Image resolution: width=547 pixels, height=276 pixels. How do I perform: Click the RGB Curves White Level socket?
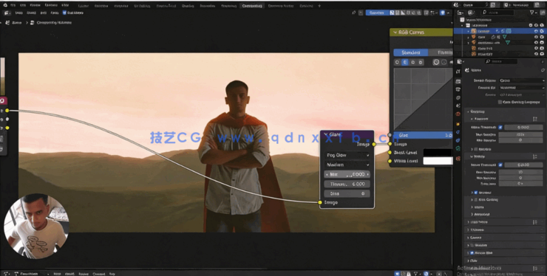tap(390, 161)
